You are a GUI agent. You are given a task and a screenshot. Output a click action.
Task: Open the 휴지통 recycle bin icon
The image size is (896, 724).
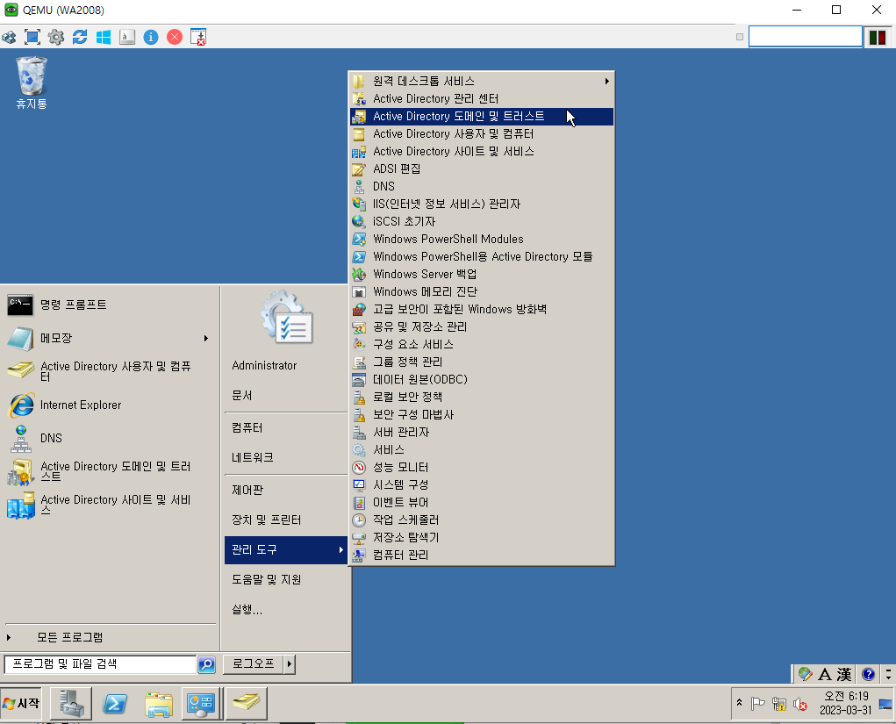[32, 83]
